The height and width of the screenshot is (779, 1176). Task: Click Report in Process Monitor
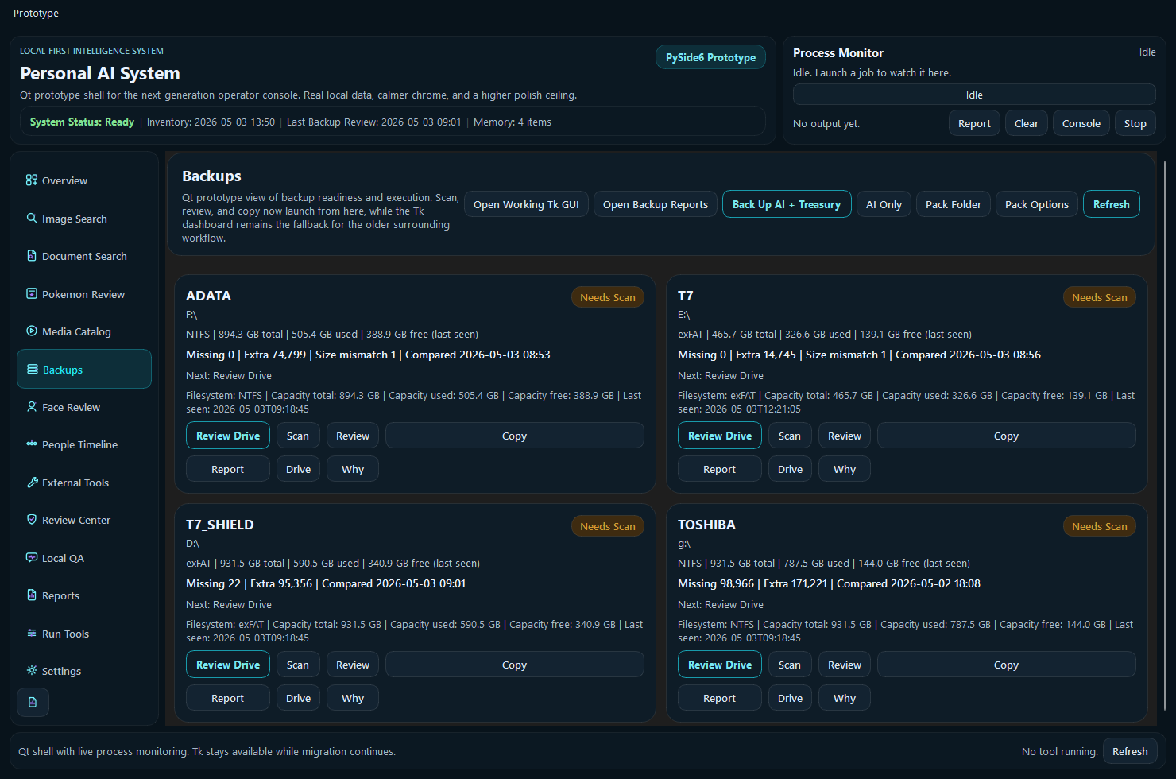[x=974, y=123]
